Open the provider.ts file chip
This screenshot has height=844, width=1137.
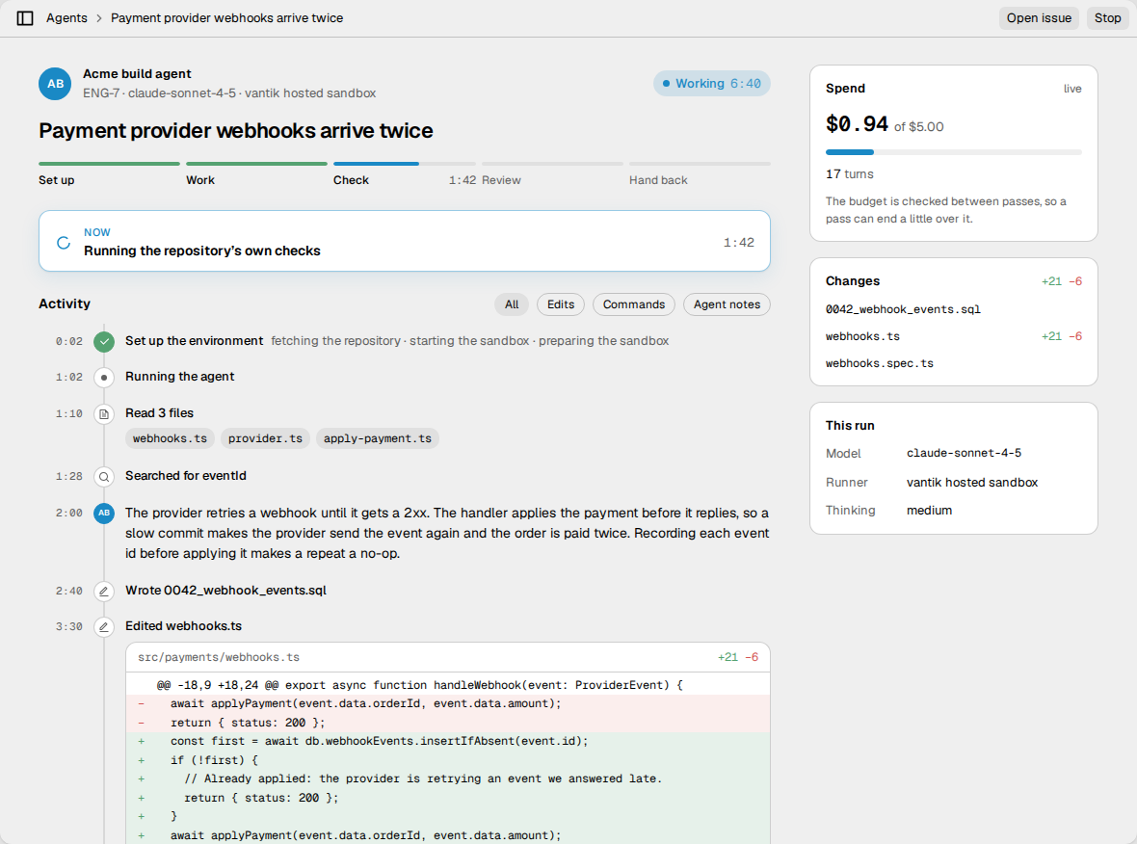265,438
